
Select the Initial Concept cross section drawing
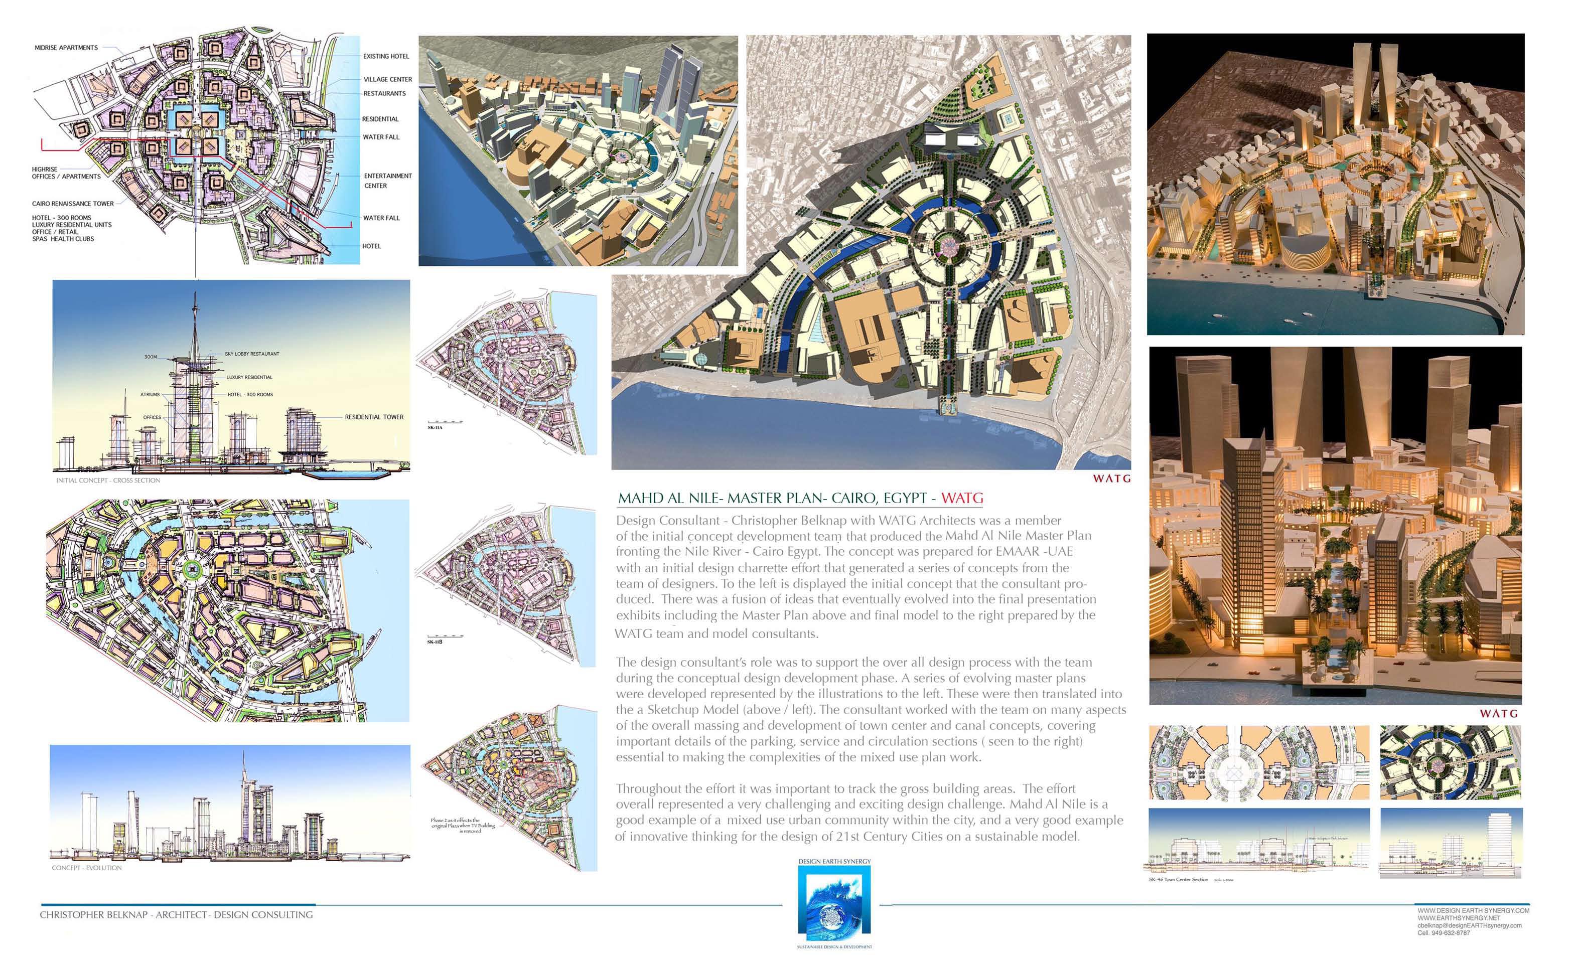tap(231, 377)
